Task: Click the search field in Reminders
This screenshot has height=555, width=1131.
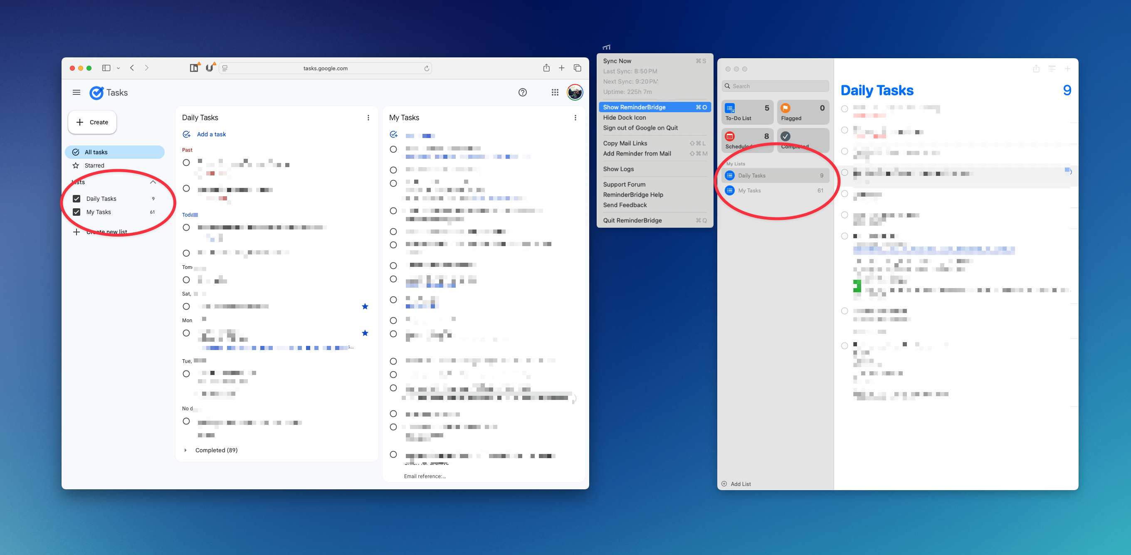Action: point(775,86)
